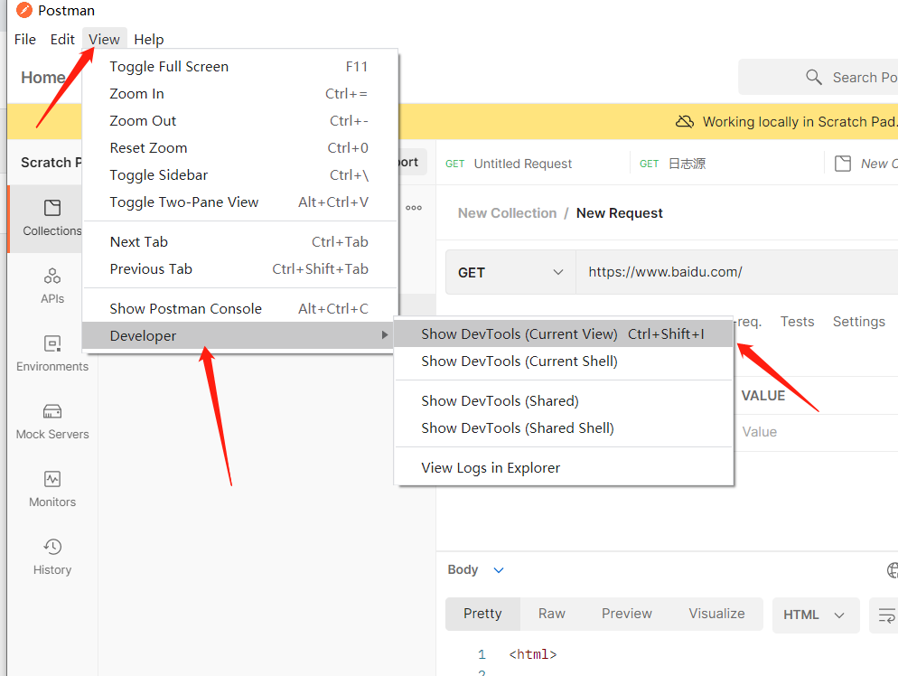Select Toggle Two-Pane View
This screenshot has width=898, height=676.
[239, 202]
